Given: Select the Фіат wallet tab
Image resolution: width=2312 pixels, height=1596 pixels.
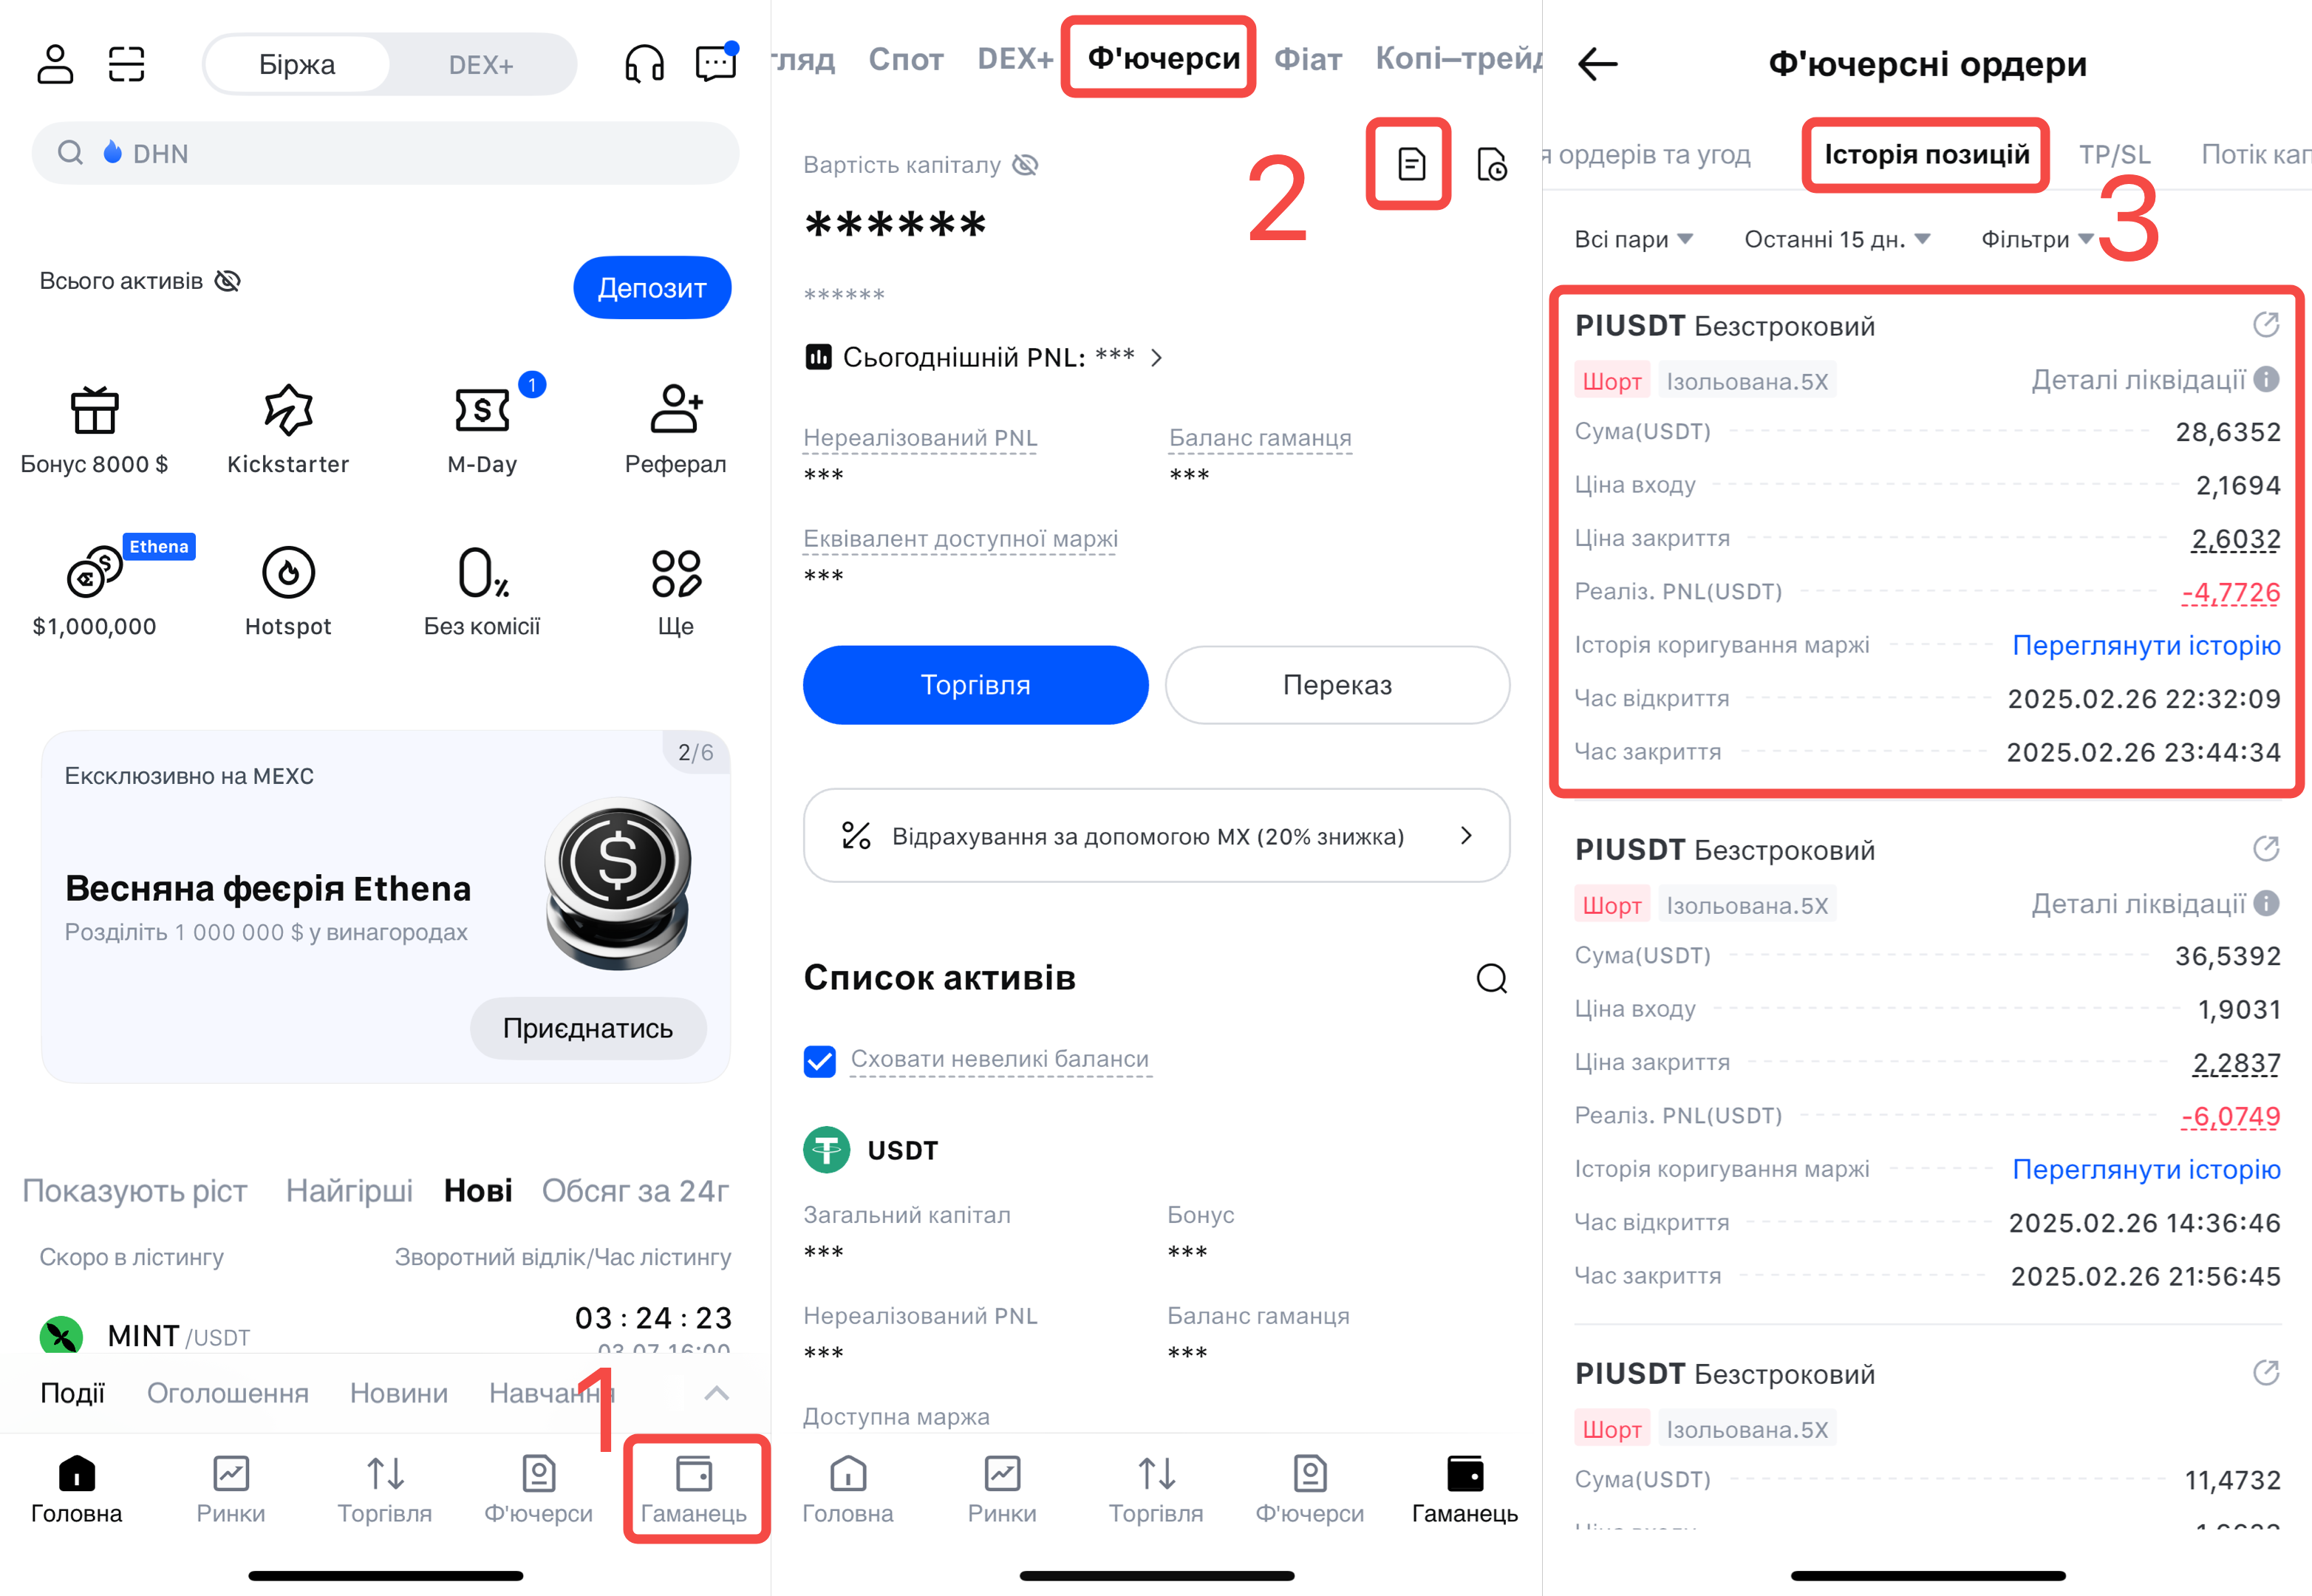Looking at the screenshot, I should point(1308,59).
